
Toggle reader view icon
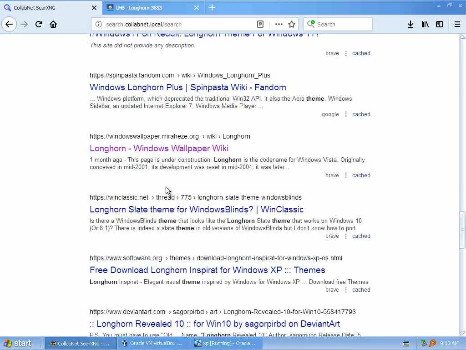[x=260, y=25]
